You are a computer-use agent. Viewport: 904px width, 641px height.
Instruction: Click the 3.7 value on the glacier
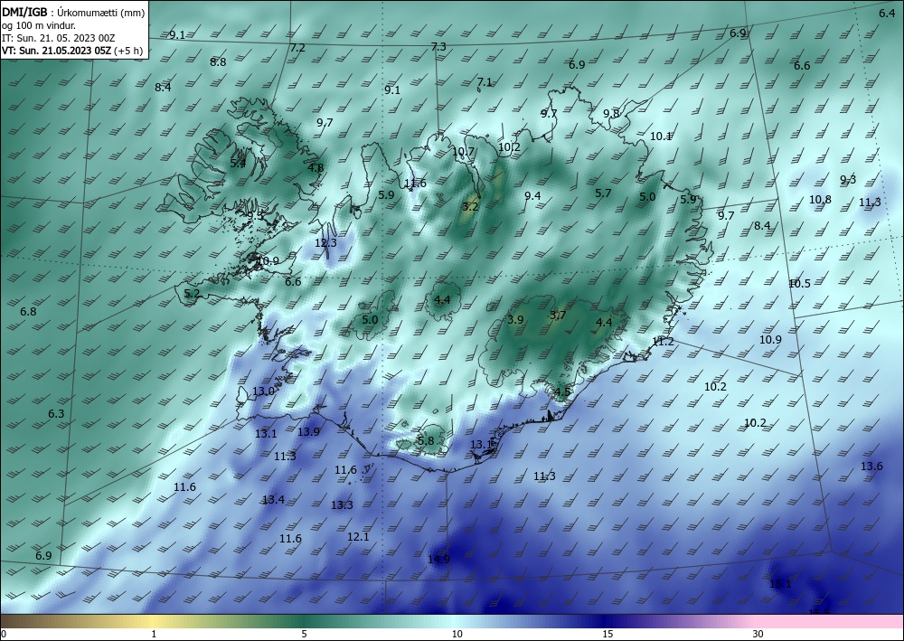coord(558,315)
